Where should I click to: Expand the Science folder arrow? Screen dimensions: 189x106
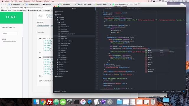(x=56, y=64)
